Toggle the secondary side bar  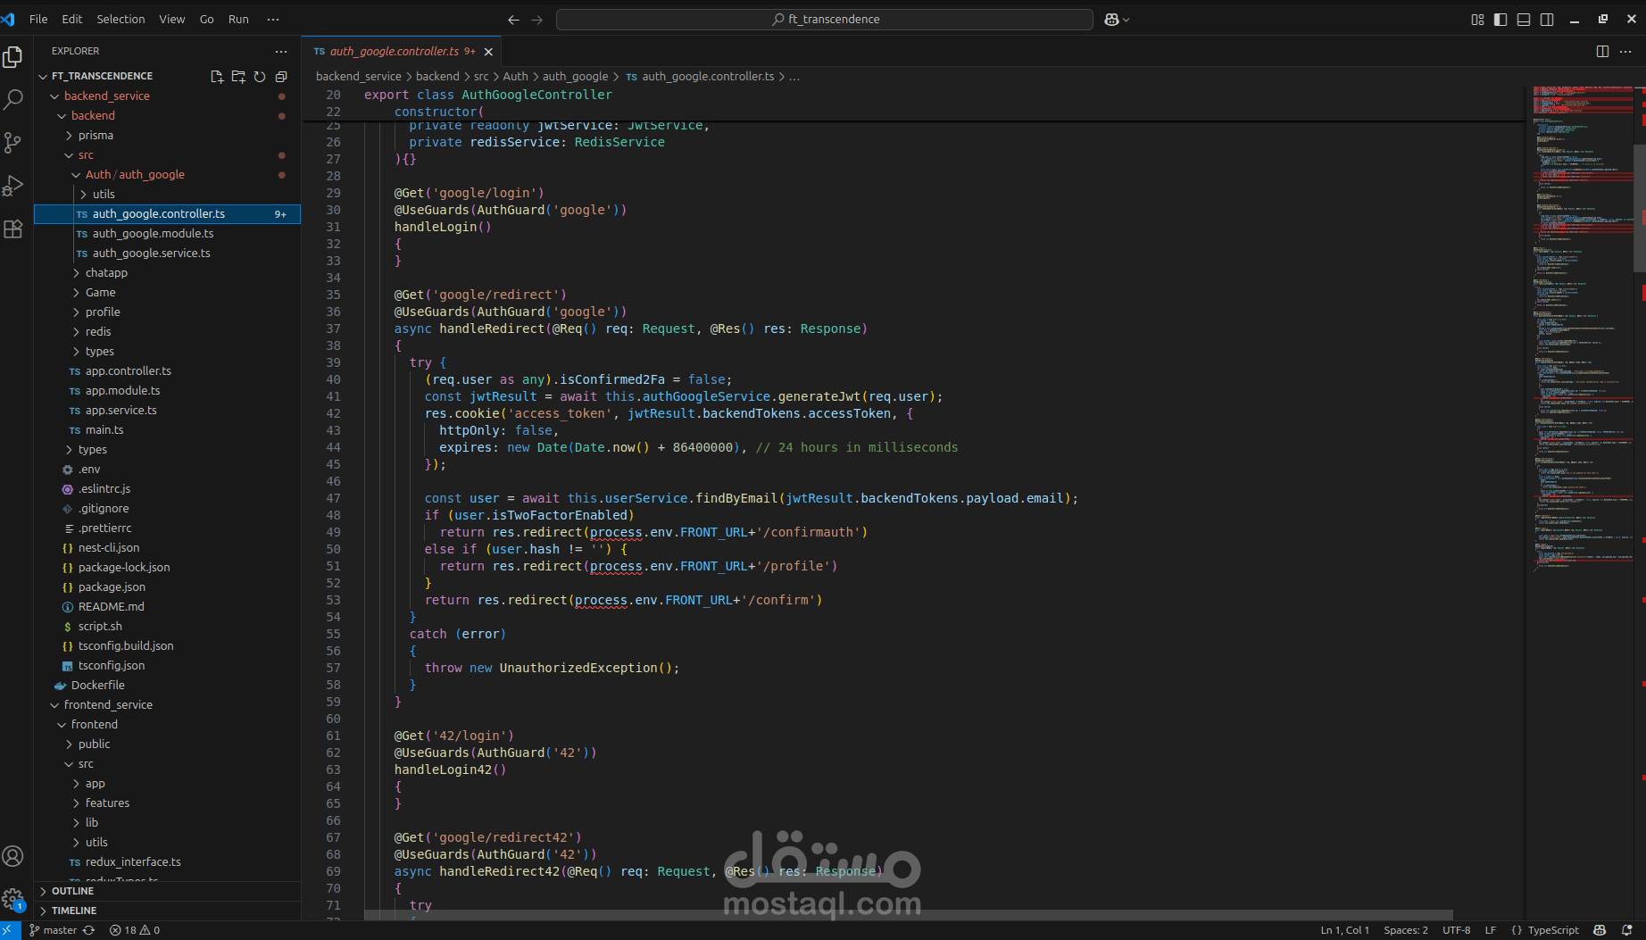click(x=1547, y=20)
